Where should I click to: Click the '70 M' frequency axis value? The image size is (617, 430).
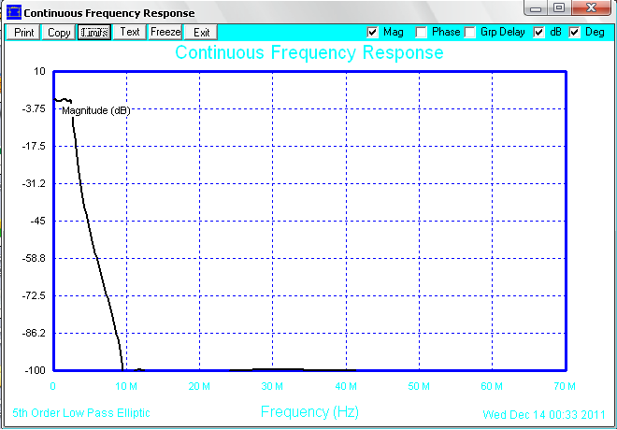pyautogui.click(x=565, y=386)
